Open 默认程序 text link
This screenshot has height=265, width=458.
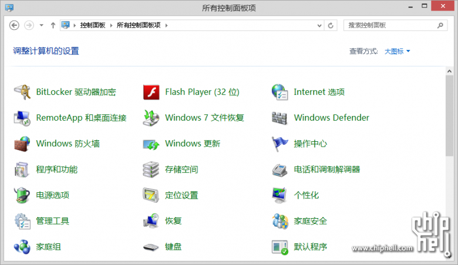point(310,247)
